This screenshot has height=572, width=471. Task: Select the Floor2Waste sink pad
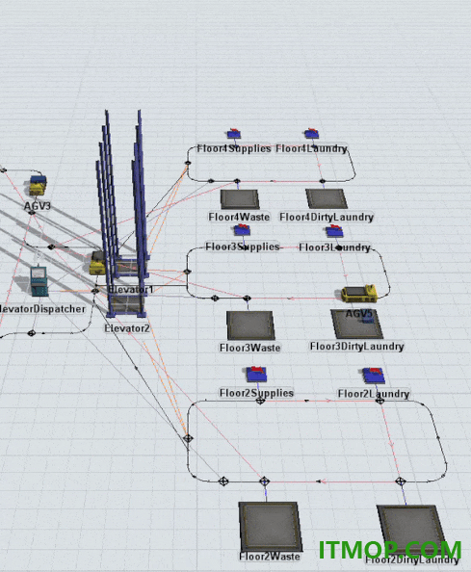coord(271,527)
